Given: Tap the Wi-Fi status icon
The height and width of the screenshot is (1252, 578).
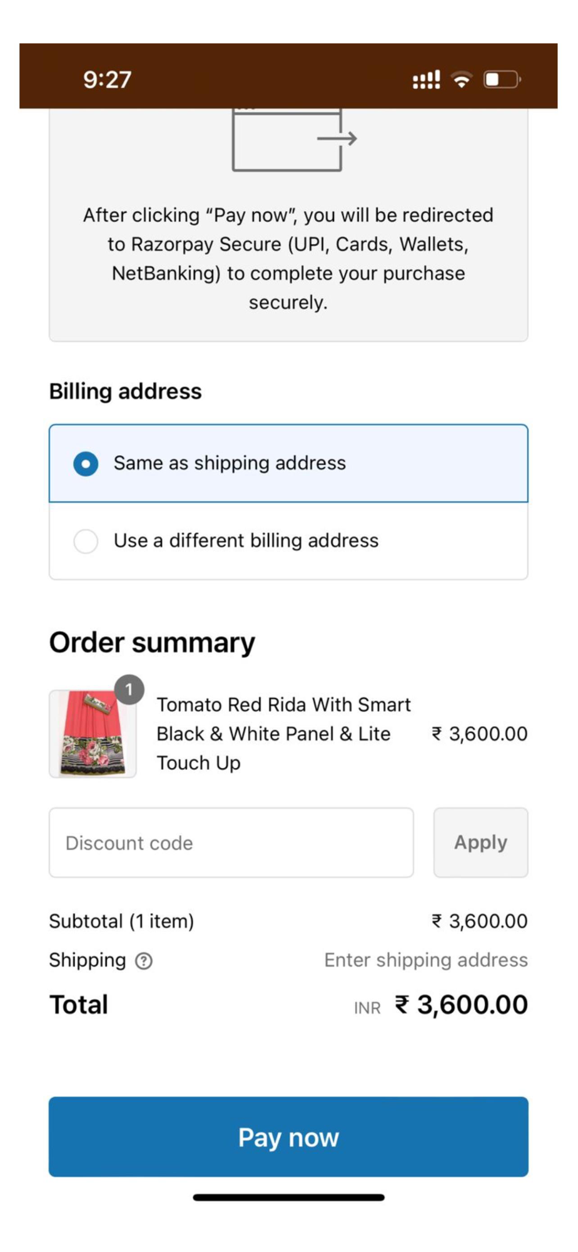Looking at the screenshot, I should pyautogui.click(x=462, y=80).
